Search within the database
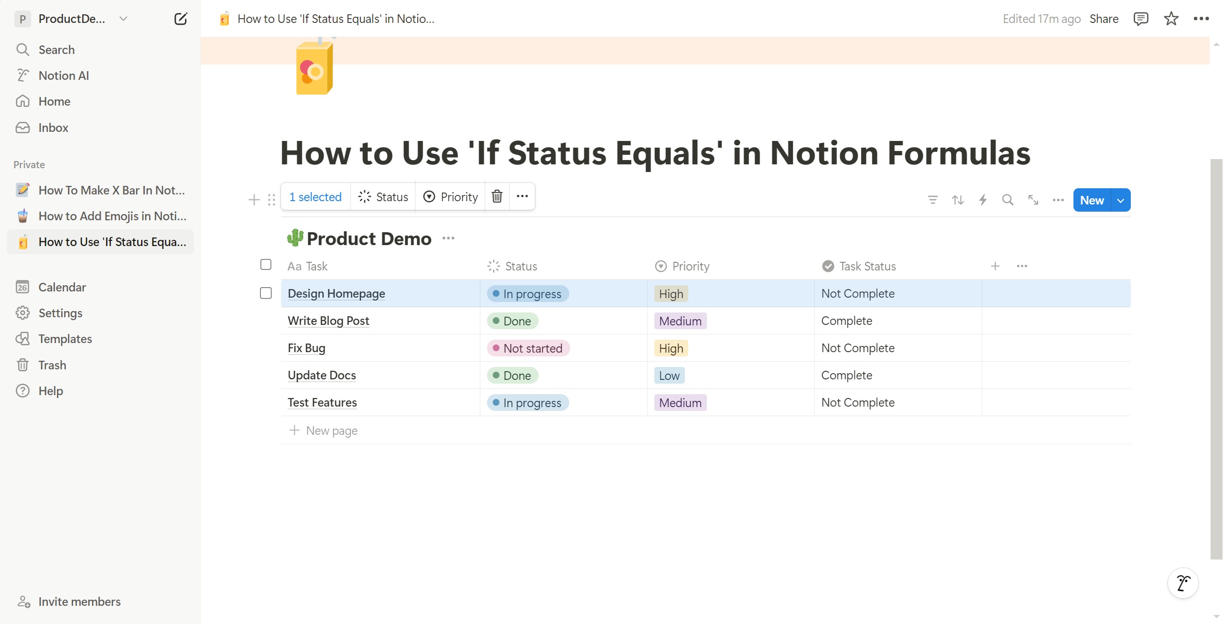Image resolution: width=1224 pixels, height=624 pixels. pos(1007,200)
